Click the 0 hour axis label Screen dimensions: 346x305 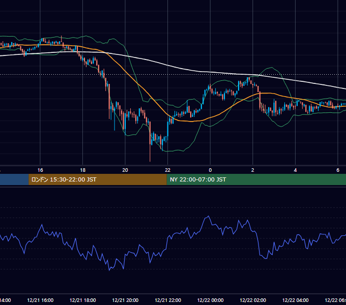(x=210, y=170)
